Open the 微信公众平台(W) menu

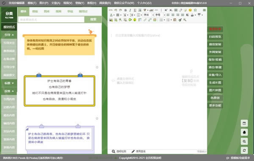(x=124, y=3)
